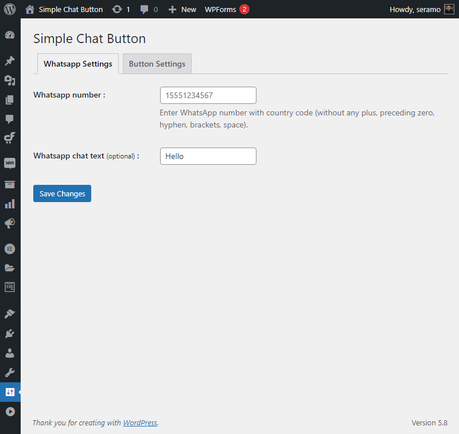Click the WordPress logo in admin bar
459x434 pixels.
pyautogui.click(x=10, y=9)
